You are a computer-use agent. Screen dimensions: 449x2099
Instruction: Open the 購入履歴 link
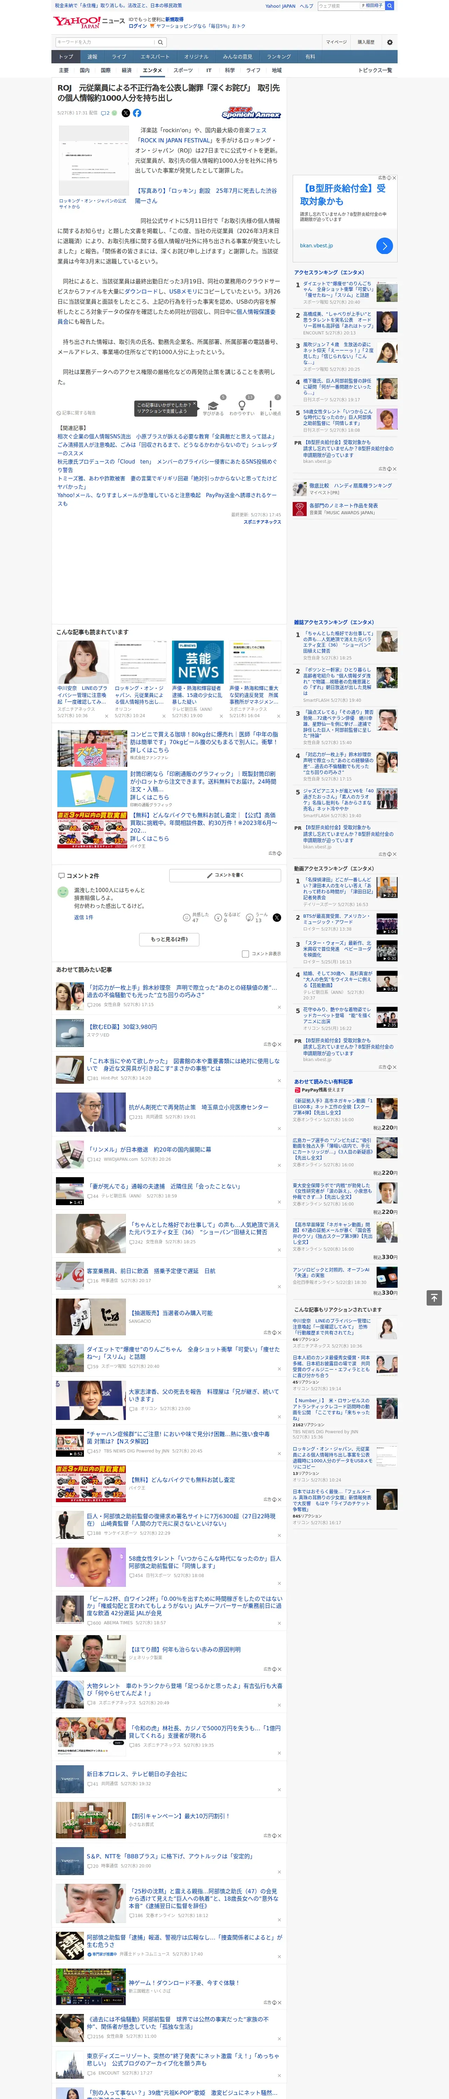(x=366, y=42)
